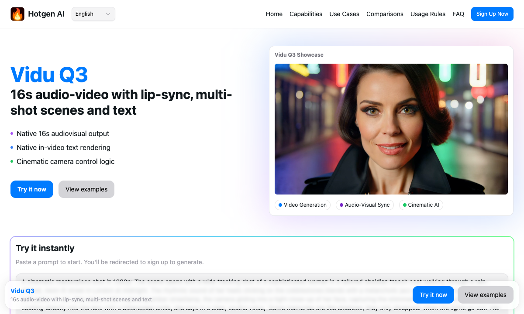Click hero View examples button
This screenshot has height=314, width=524.
point(86,189)
